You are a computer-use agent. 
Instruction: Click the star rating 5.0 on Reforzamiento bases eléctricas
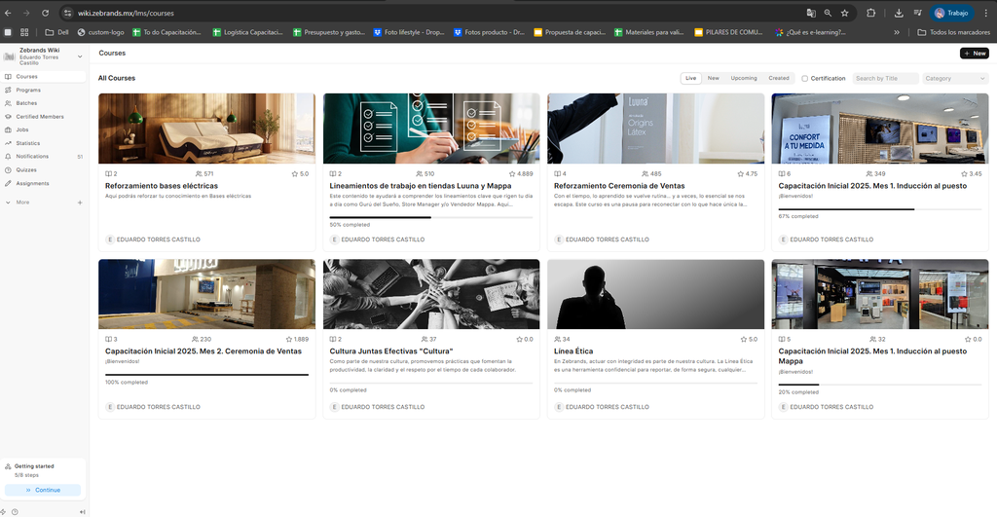[x=300, y=173]
